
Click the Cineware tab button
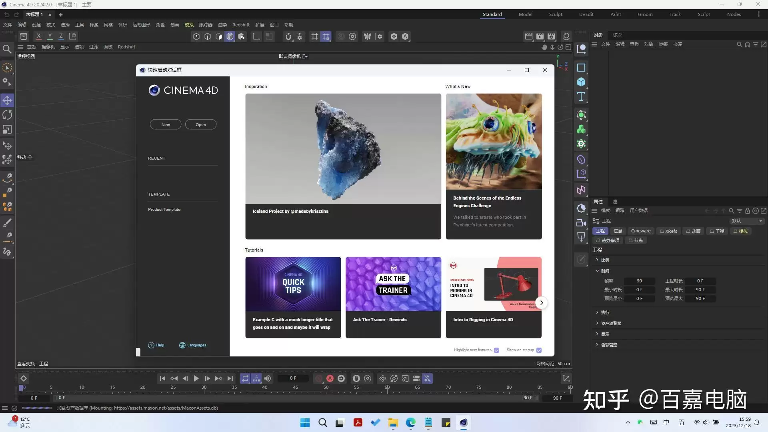(641, 231)
